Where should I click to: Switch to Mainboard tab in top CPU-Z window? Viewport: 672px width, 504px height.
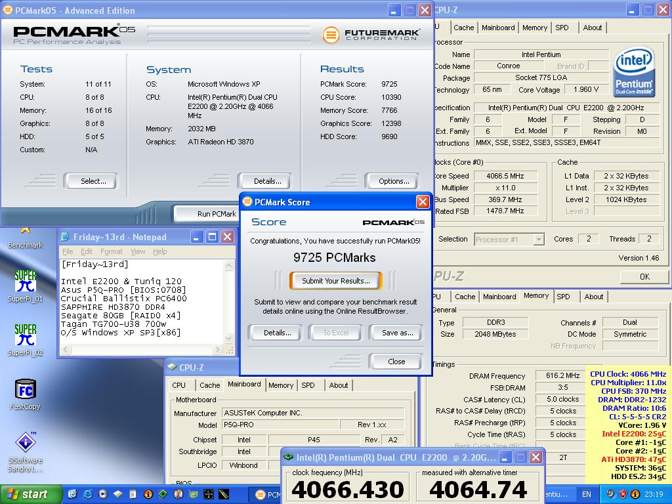(x=498, y=28)
